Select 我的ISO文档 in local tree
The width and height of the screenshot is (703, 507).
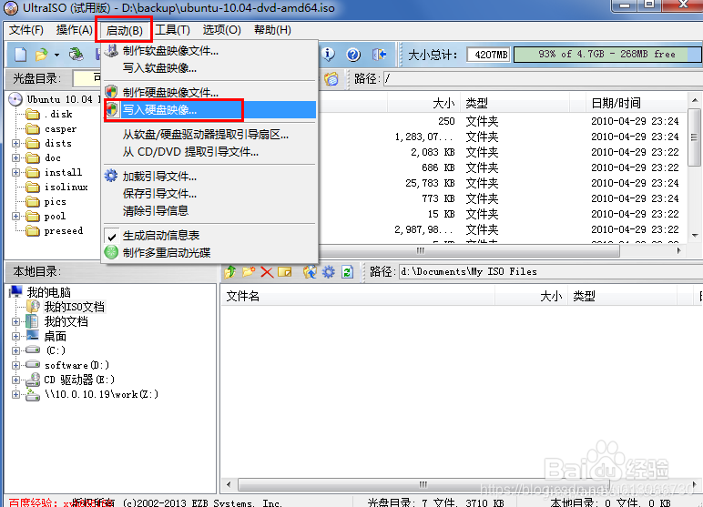[74, 307]
